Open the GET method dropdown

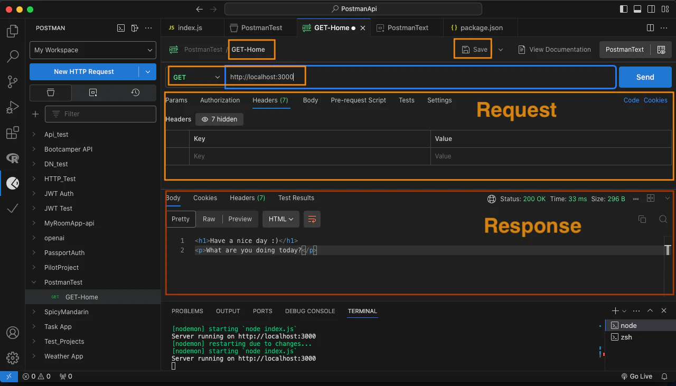[x=196, y=77]
